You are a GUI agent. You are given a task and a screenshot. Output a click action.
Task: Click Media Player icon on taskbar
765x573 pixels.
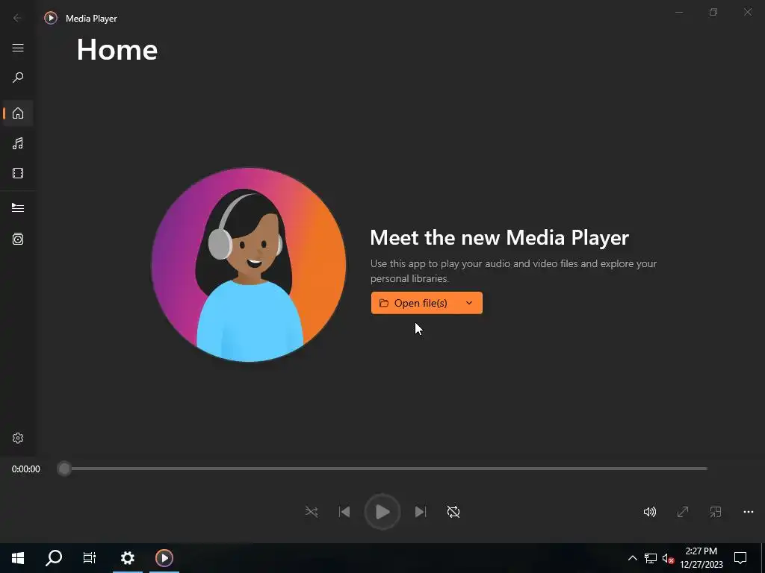pyautogui.click(x=164, y=558)
